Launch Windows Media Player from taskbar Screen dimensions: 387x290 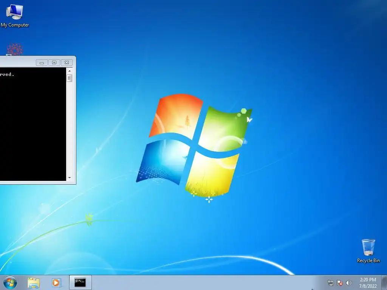56,282
